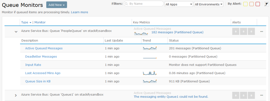Click '1 min ago' in Input Rate row
This screenshot has height=101, width=270.
[112, 65]
